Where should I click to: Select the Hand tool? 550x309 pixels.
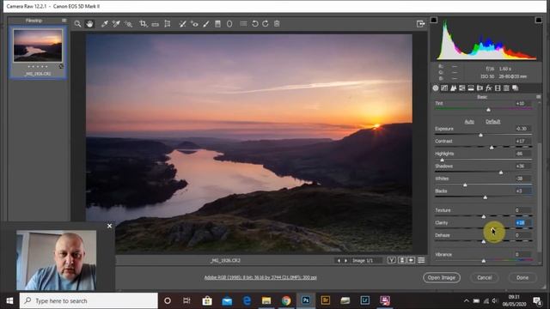tap(89, 24)
